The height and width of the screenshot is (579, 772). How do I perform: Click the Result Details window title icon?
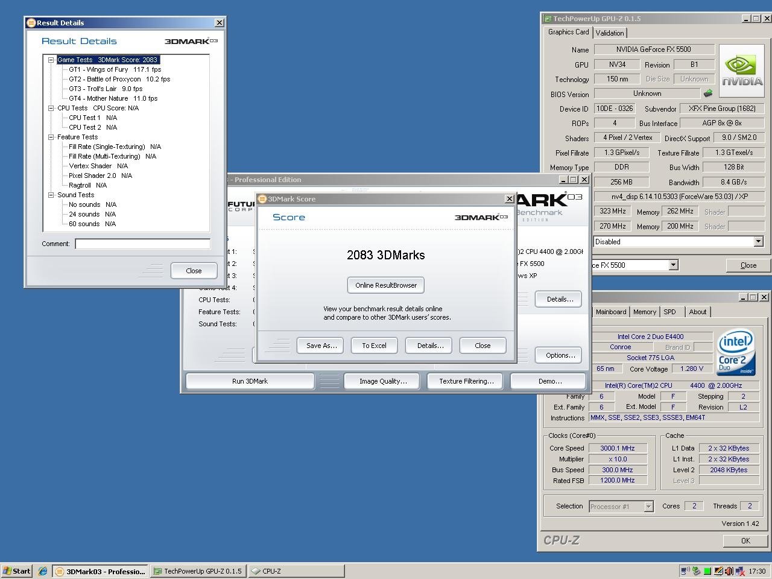(31, 23)
